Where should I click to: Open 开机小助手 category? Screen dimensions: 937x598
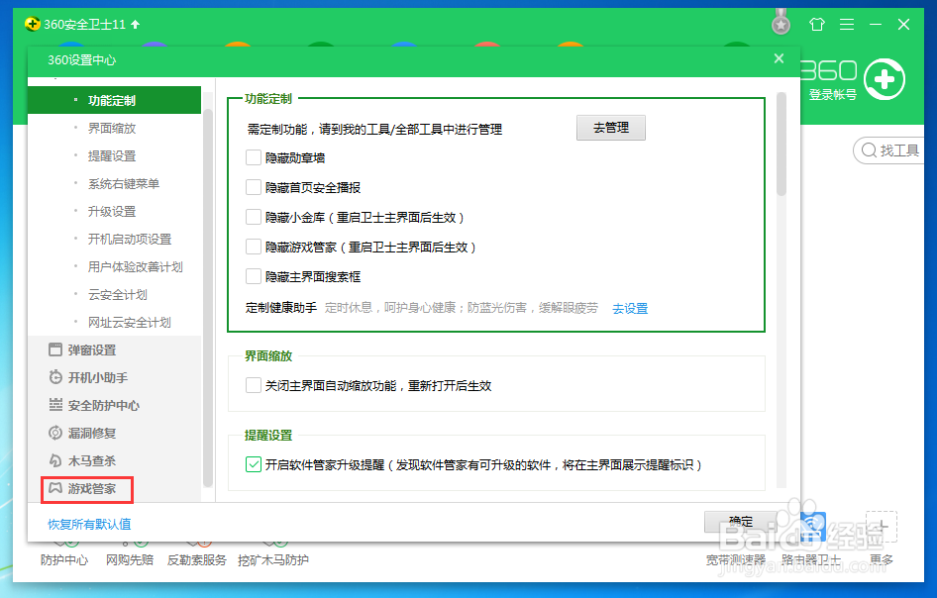pyautogui.click(x=114, y=377)
